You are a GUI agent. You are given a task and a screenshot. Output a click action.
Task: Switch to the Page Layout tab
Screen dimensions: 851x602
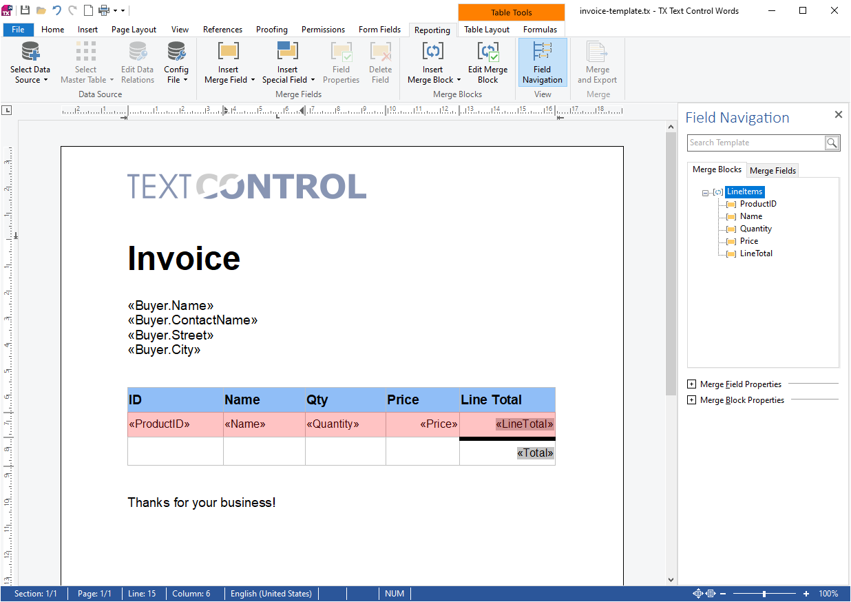(134, 30)
